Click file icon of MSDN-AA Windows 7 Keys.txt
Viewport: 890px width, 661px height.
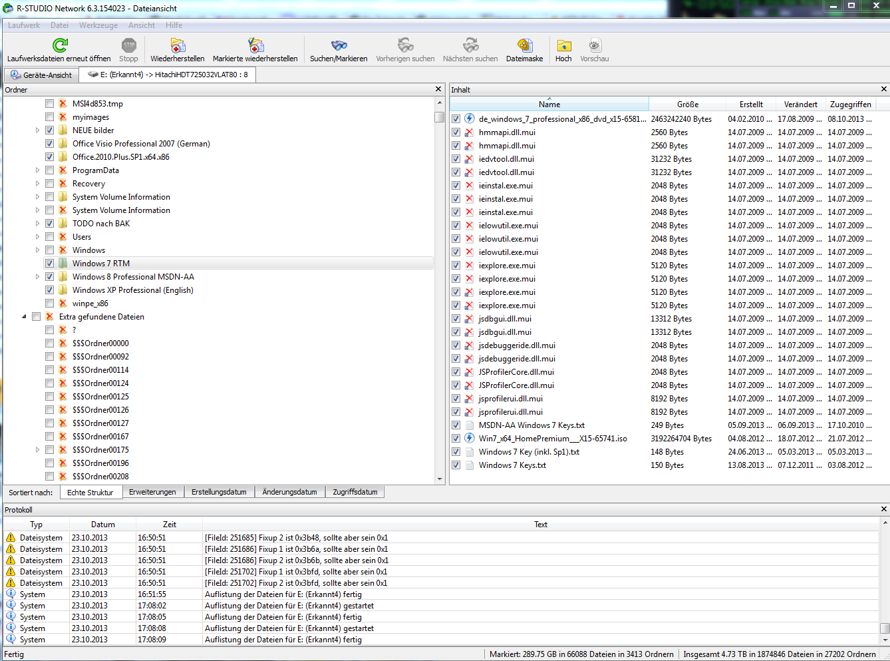pyautogui.click(x=469, y=425)
